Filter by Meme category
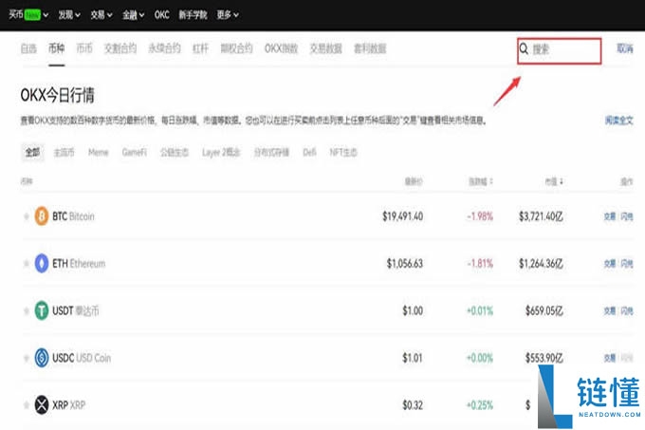 coord(99,152)
